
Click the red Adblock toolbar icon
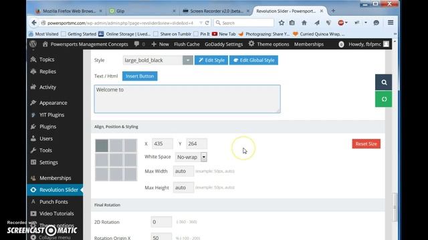pyautogui.click(x=340, y=23)
